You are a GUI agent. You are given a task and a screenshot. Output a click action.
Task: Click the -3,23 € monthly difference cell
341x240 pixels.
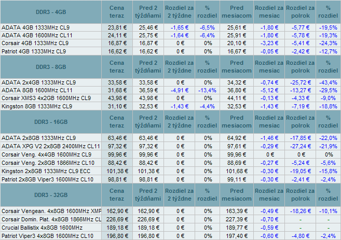click(x=269, y=43)
